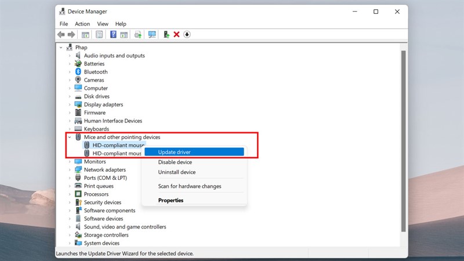This screenshot has width=464, height=261.
Task: Expand the Audio inputs and outputs node
Action: click(69, 56)
